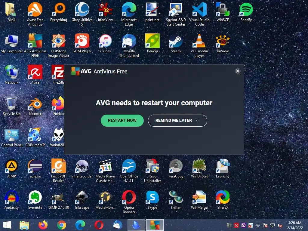Select the WinSCP desktop icon
This screenshot has width=308, height=231.
[x=223, y=12]
